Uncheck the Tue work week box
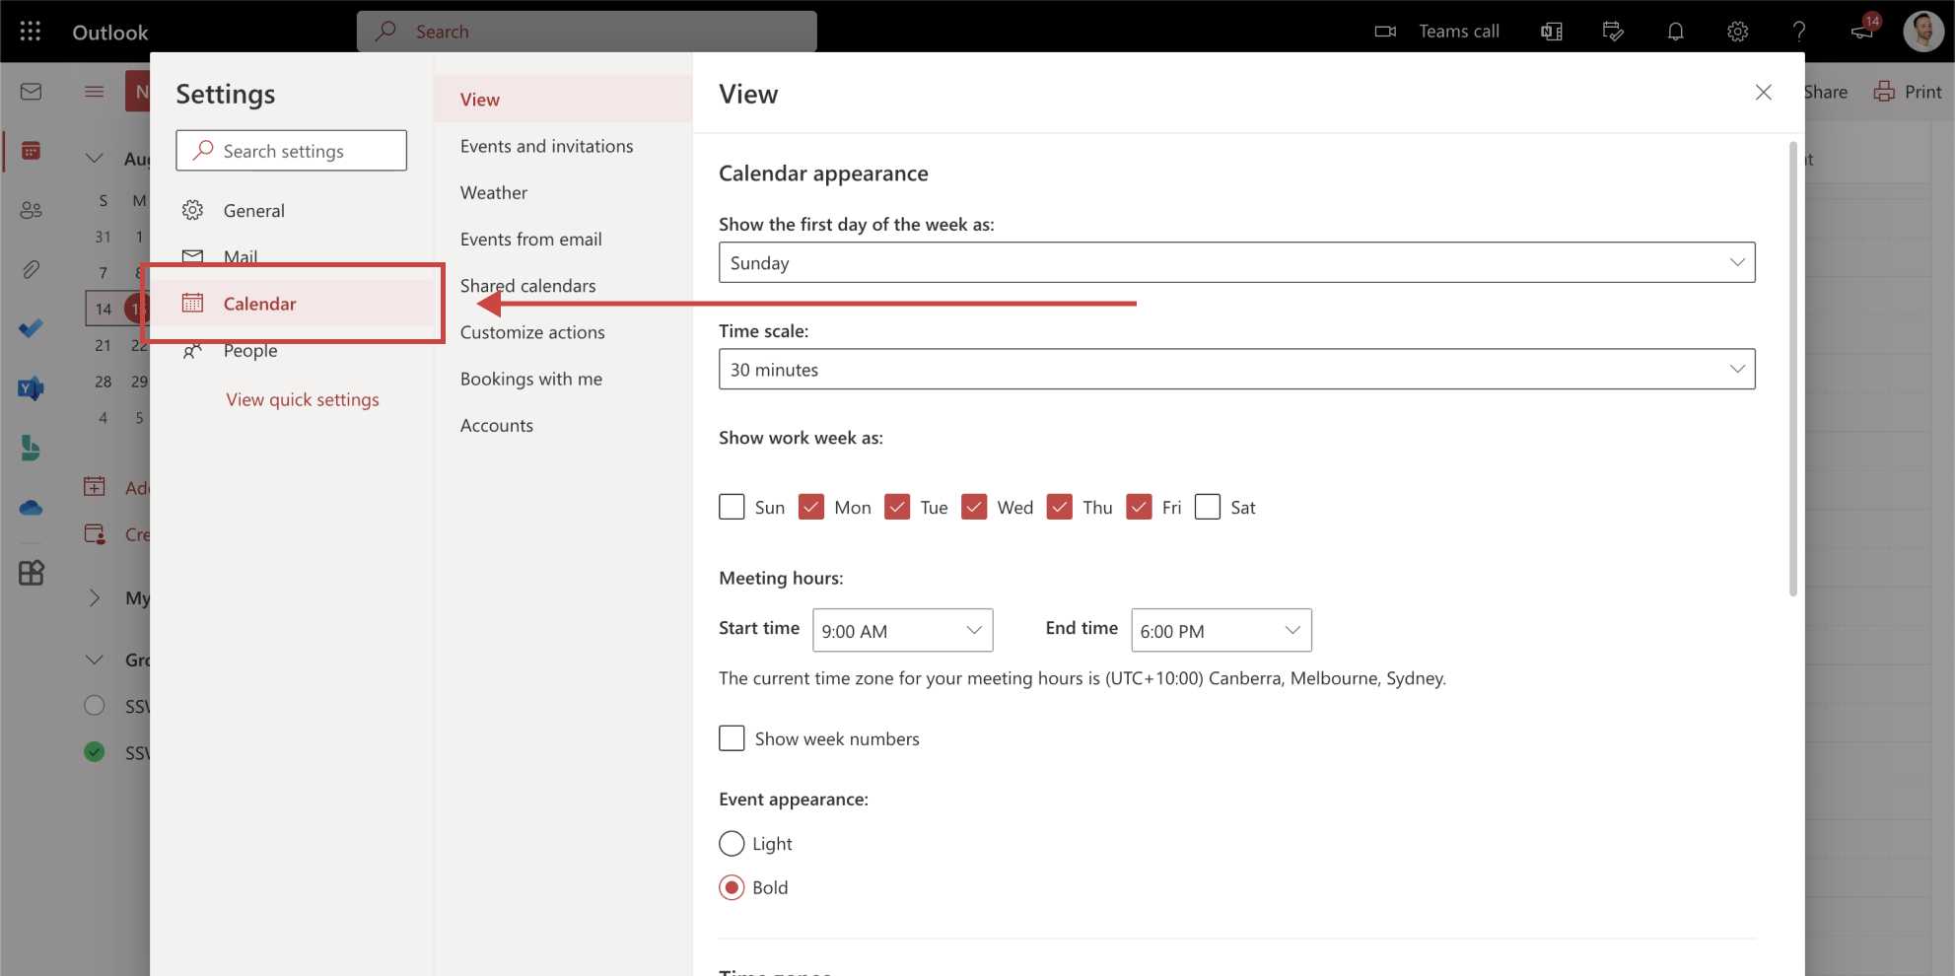1955x976 pixels. (897, 507)
